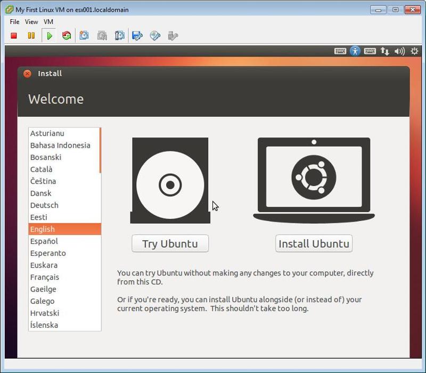Select Deutsch language
This screenshot has height=373, width=426.
coord(64,205)
